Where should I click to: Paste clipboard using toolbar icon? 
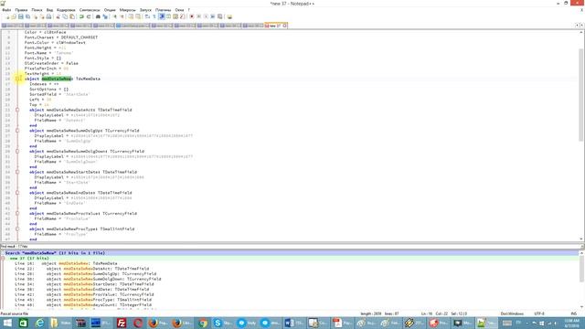pyautogui.click(x=71, y=16)
